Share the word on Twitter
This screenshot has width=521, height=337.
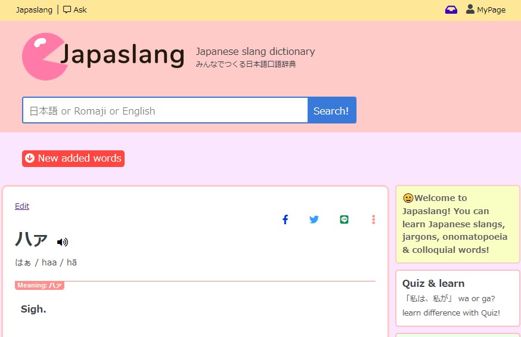[x=314, y=219]
